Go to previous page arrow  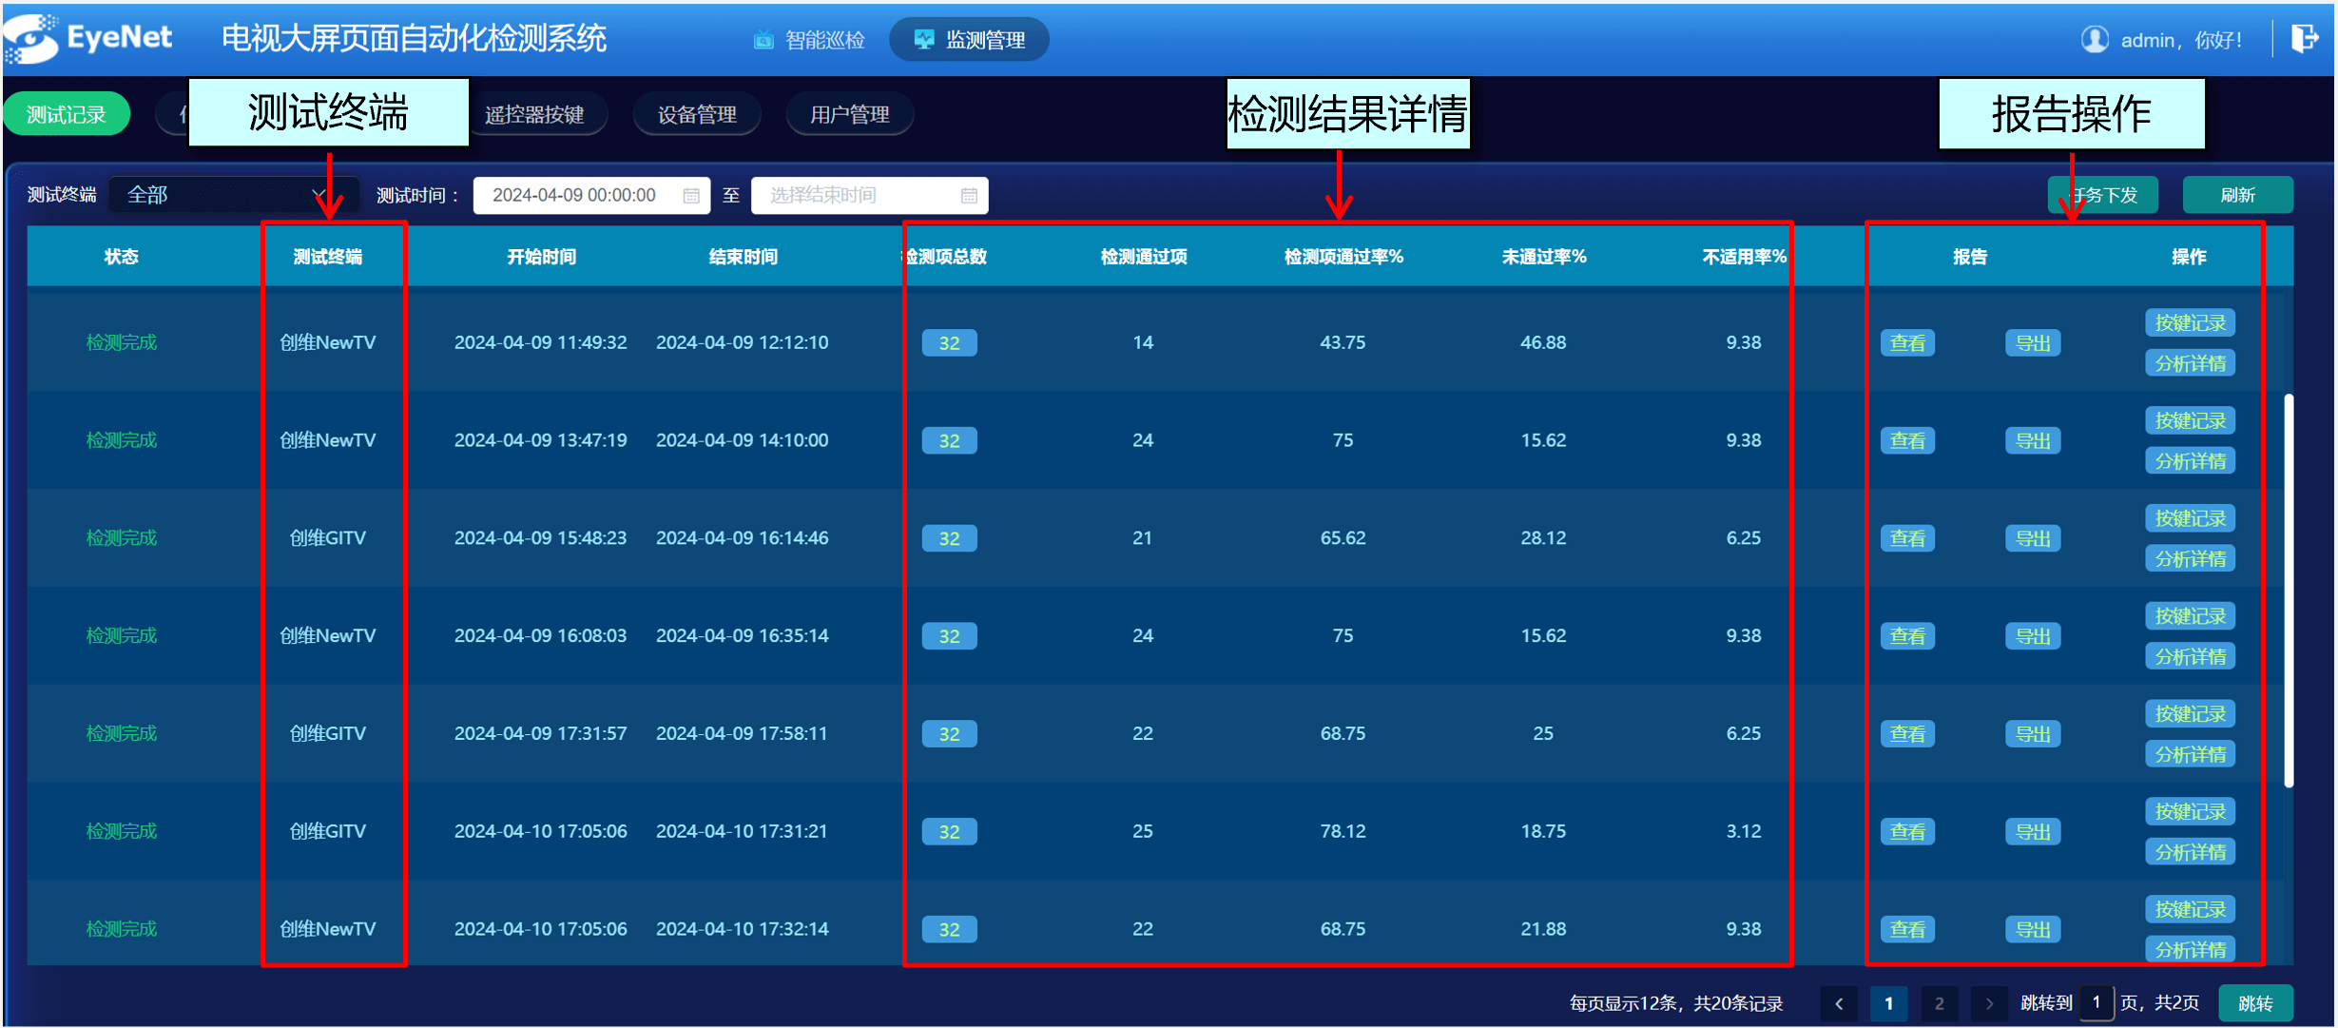pyautogui.click(x=1839, y=1003)
